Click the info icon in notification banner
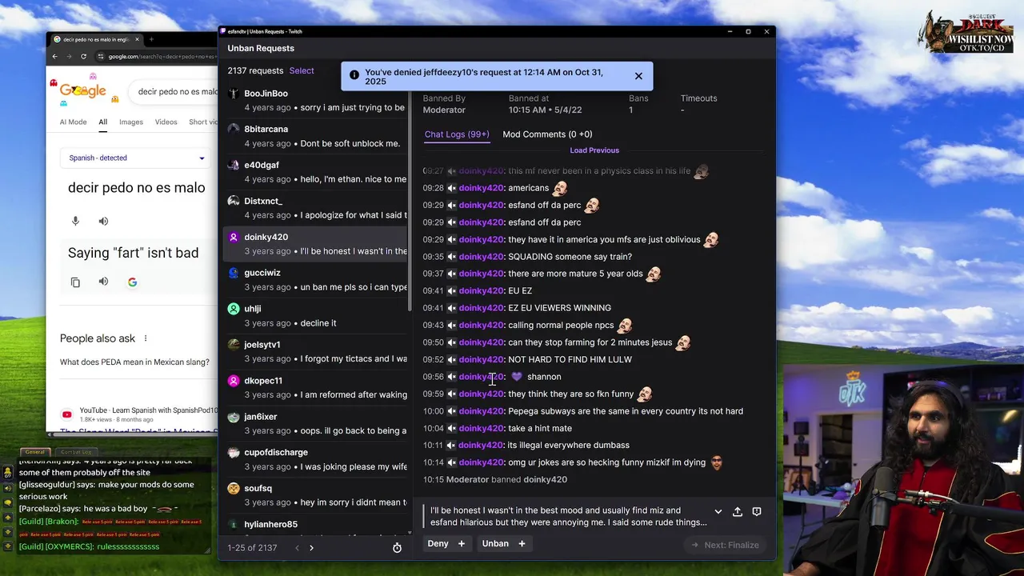 pyautogui.click(x=354, y=75)
